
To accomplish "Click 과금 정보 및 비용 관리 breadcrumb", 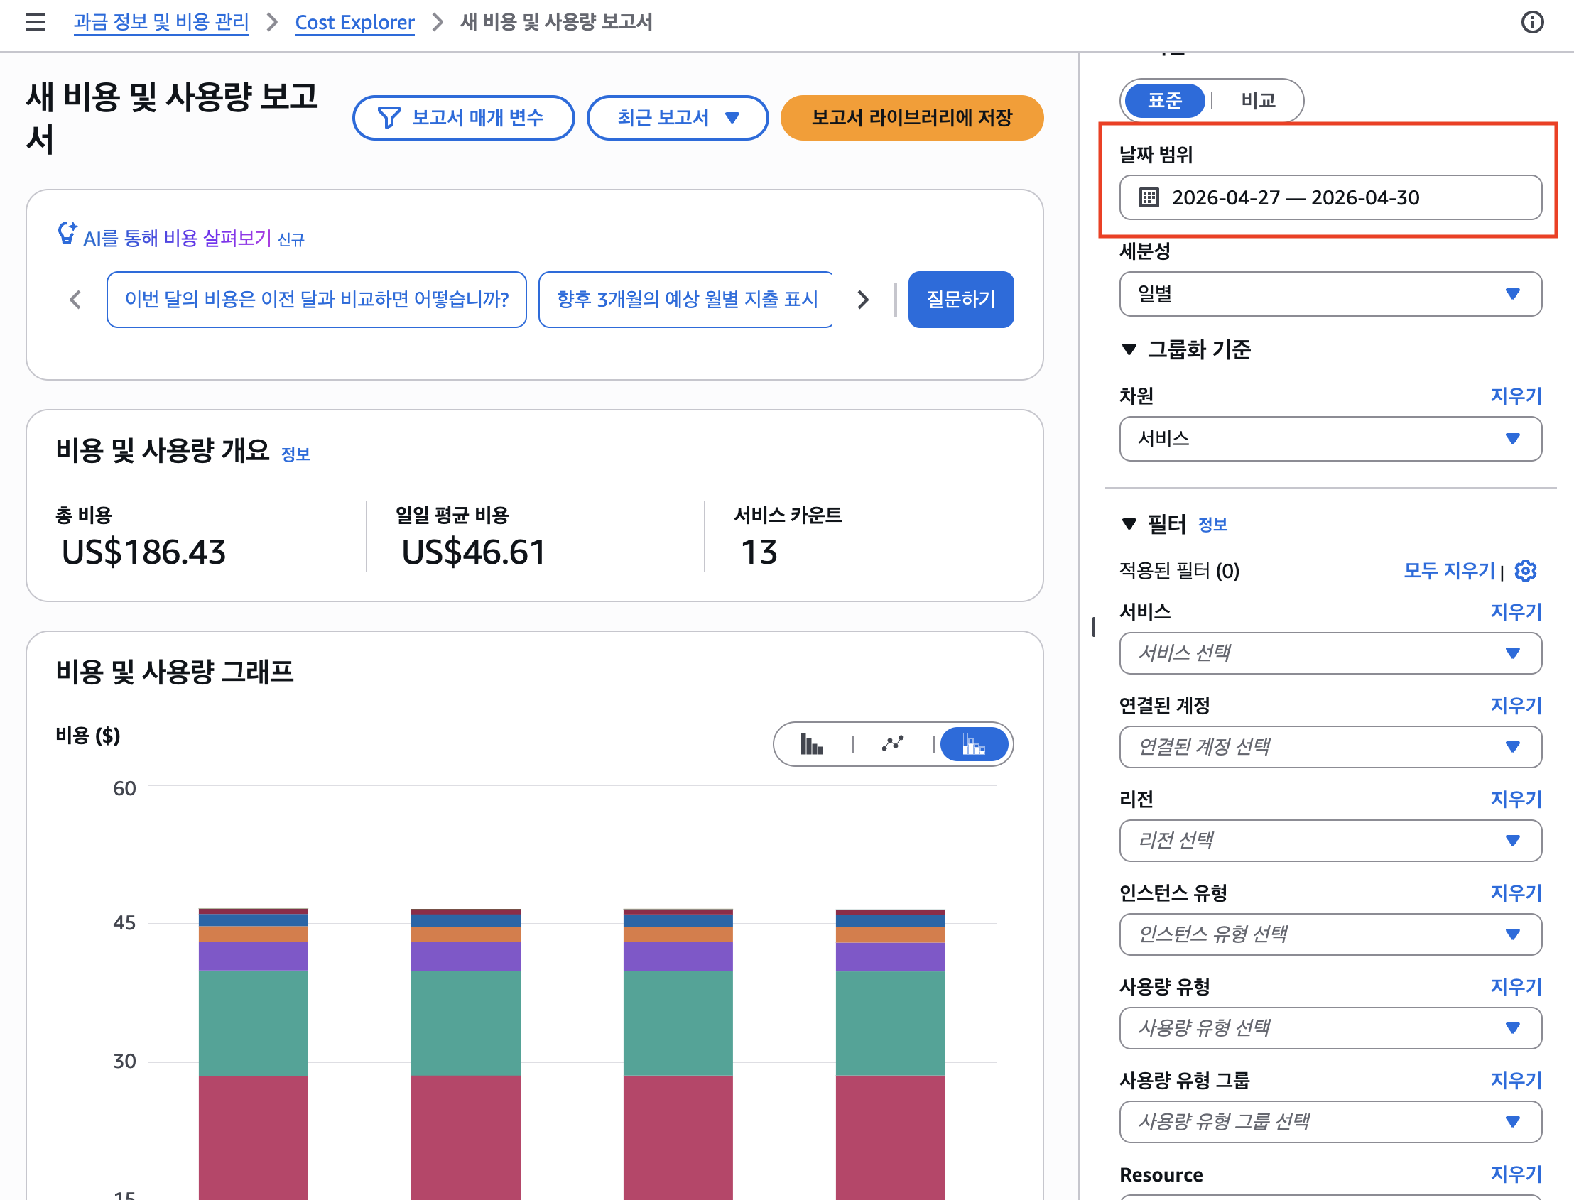I will click(x=161, y=22).
